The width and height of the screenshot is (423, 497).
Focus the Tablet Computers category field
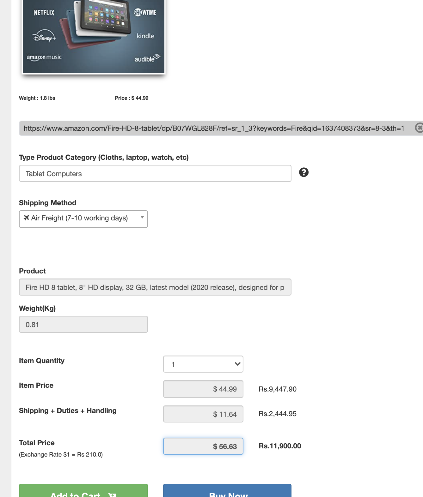coord(155,173)
